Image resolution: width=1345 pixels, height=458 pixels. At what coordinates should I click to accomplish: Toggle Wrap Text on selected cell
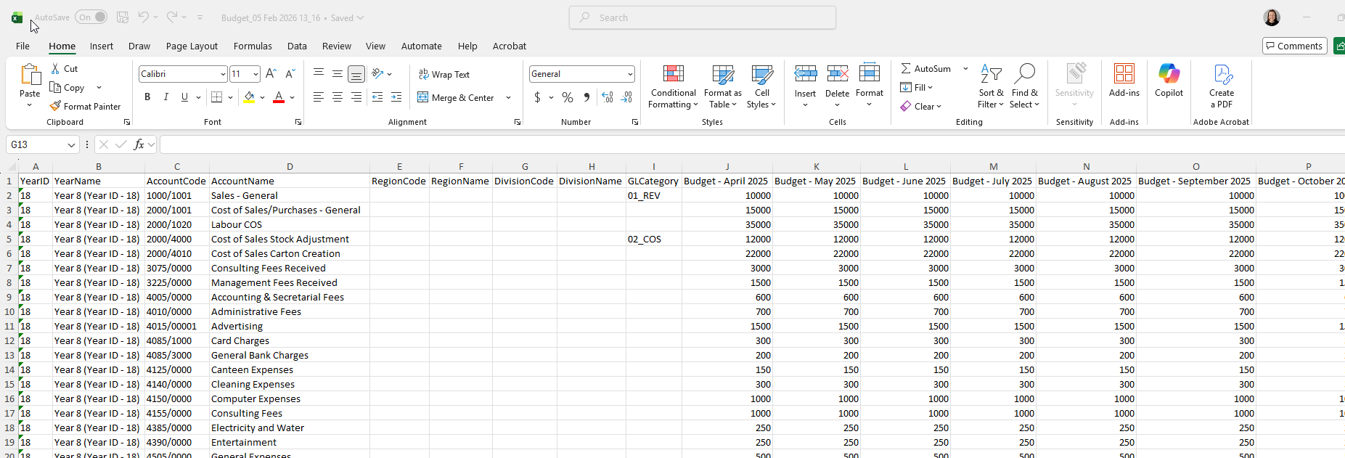[x=443, y=74]
